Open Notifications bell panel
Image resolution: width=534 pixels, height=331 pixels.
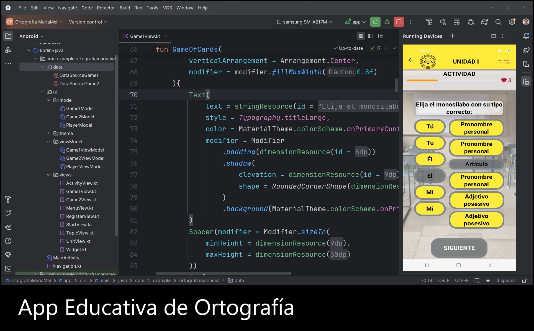tap(526, 36)
